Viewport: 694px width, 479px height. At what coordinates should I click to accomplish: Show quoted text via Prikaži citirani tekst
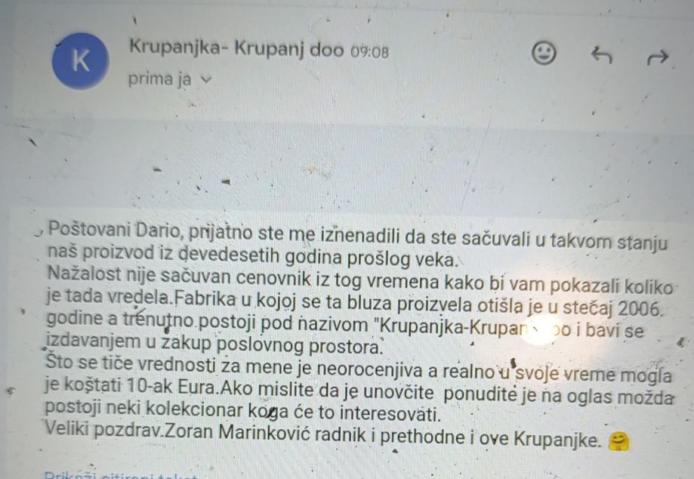pos(120,475)
